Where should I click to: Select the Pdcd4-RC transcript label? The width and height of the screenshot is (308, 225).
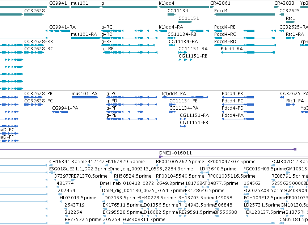click(x=225, y=34)
